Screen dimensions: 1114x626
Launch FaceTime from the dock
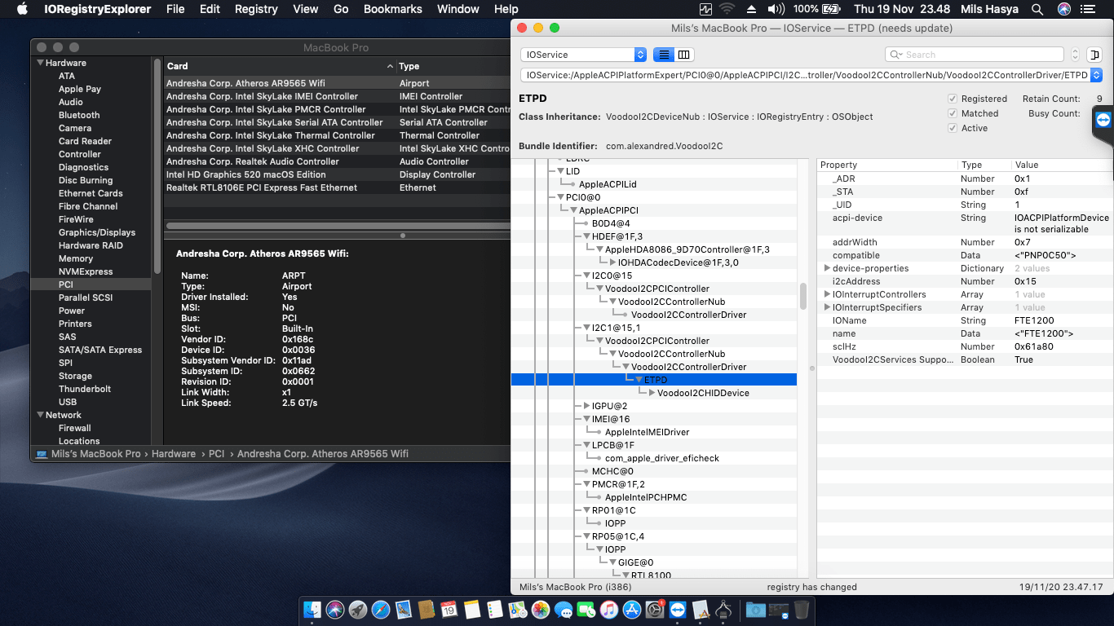[x=586, y=609]
